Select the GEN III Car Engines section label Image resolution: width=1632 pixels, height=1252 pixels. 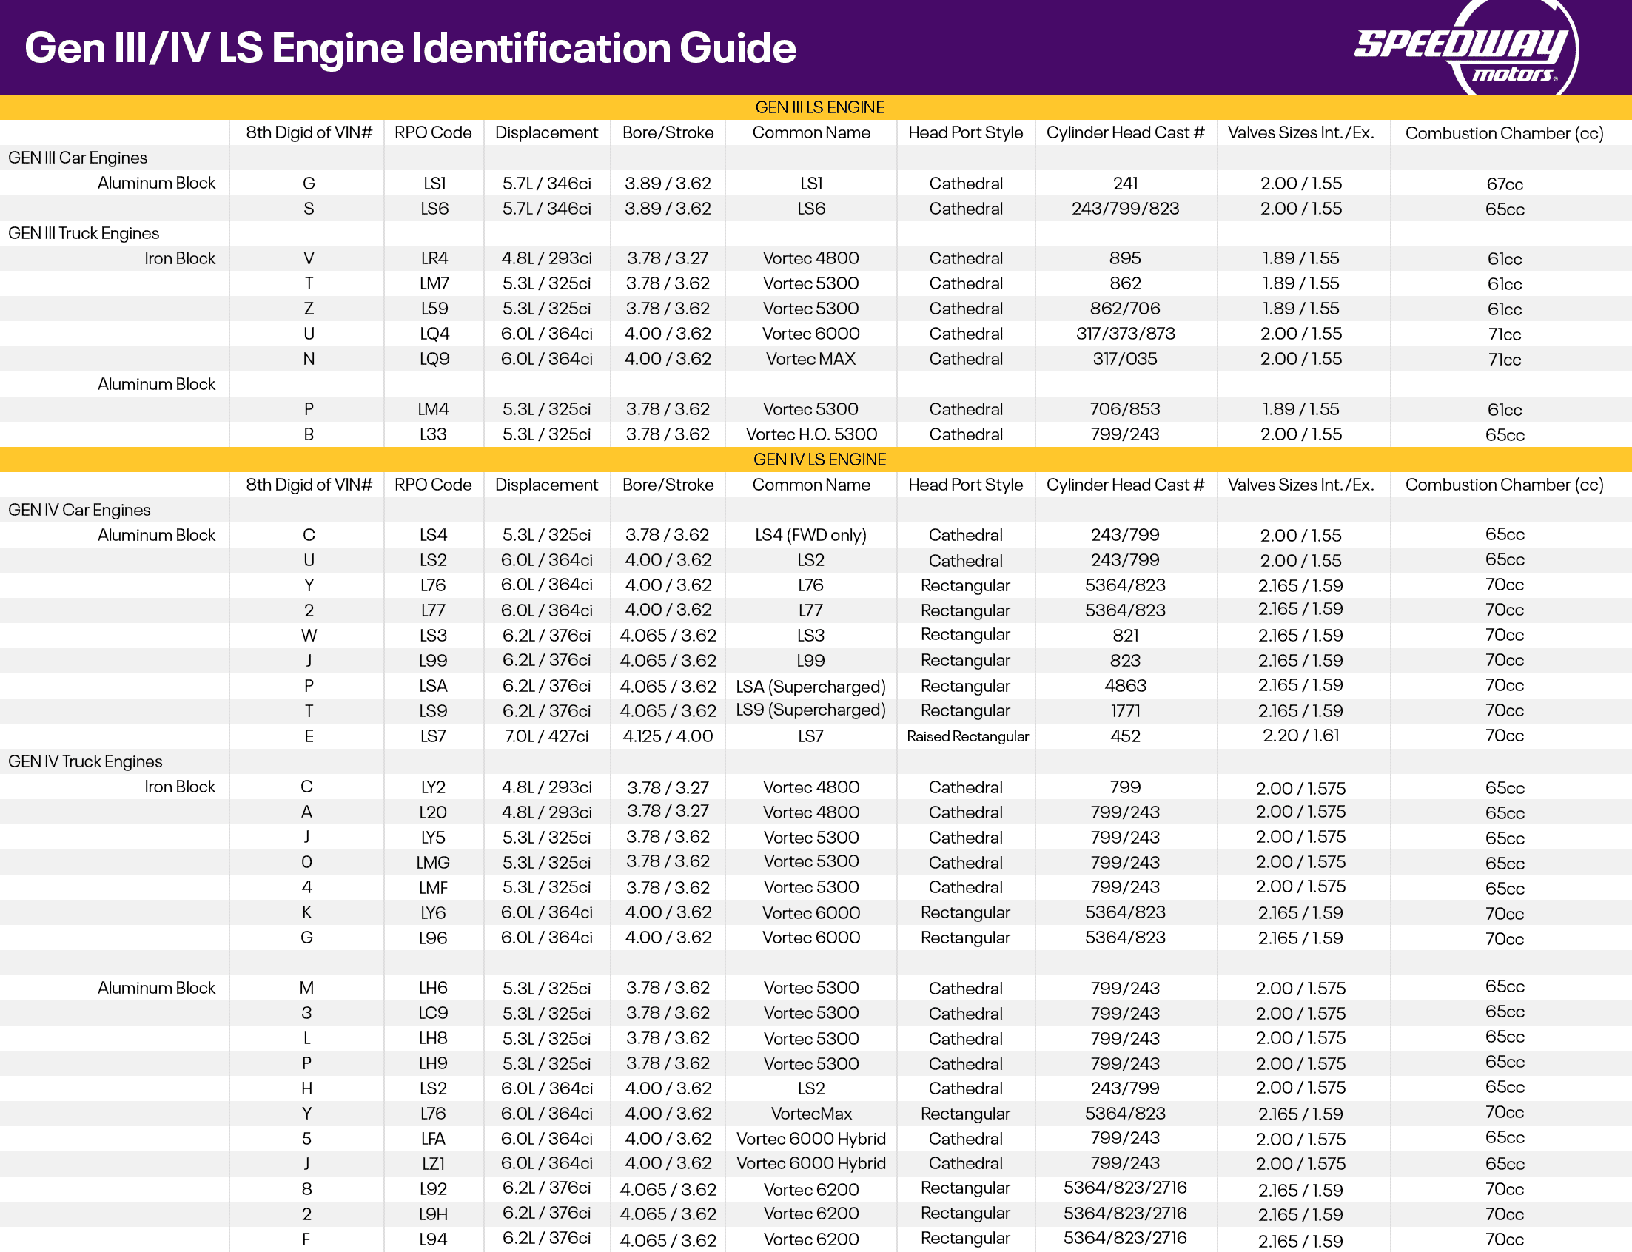click(78, 158)
